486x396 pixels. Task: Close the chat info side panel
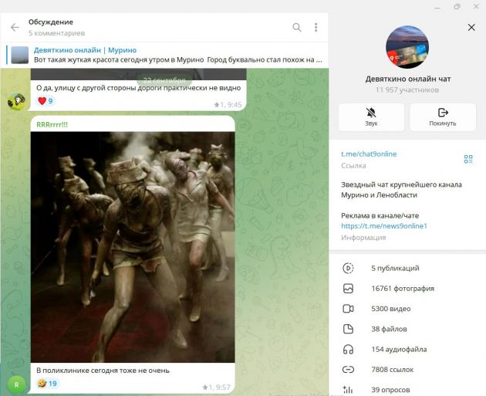tap(471, 27)
